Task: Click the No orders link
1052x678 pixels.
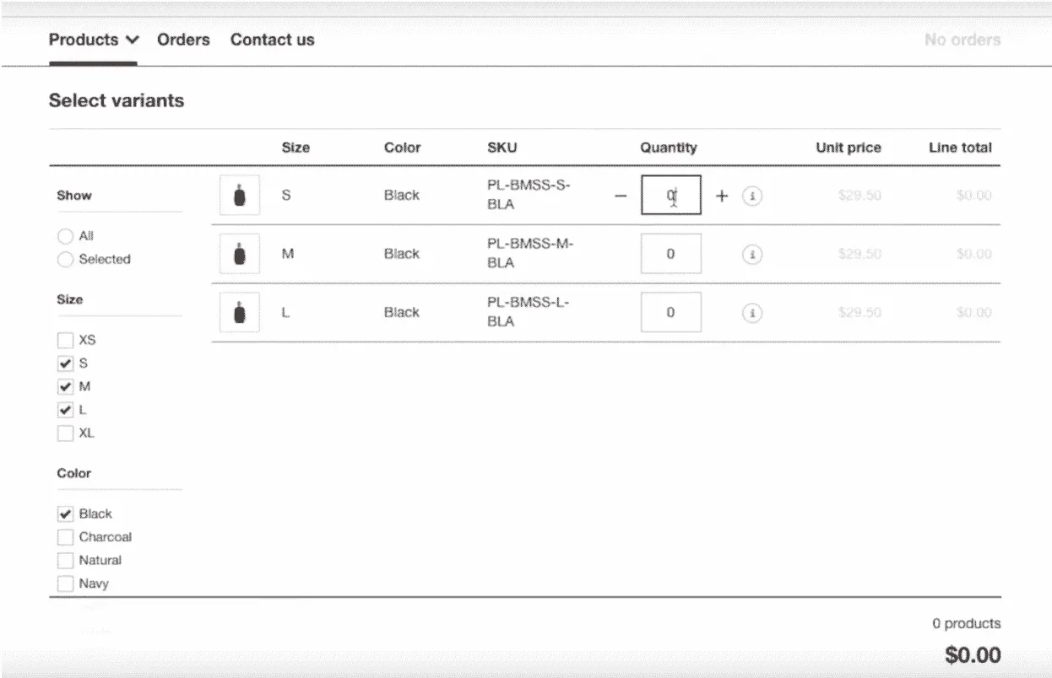Action: tap(962, 40)
